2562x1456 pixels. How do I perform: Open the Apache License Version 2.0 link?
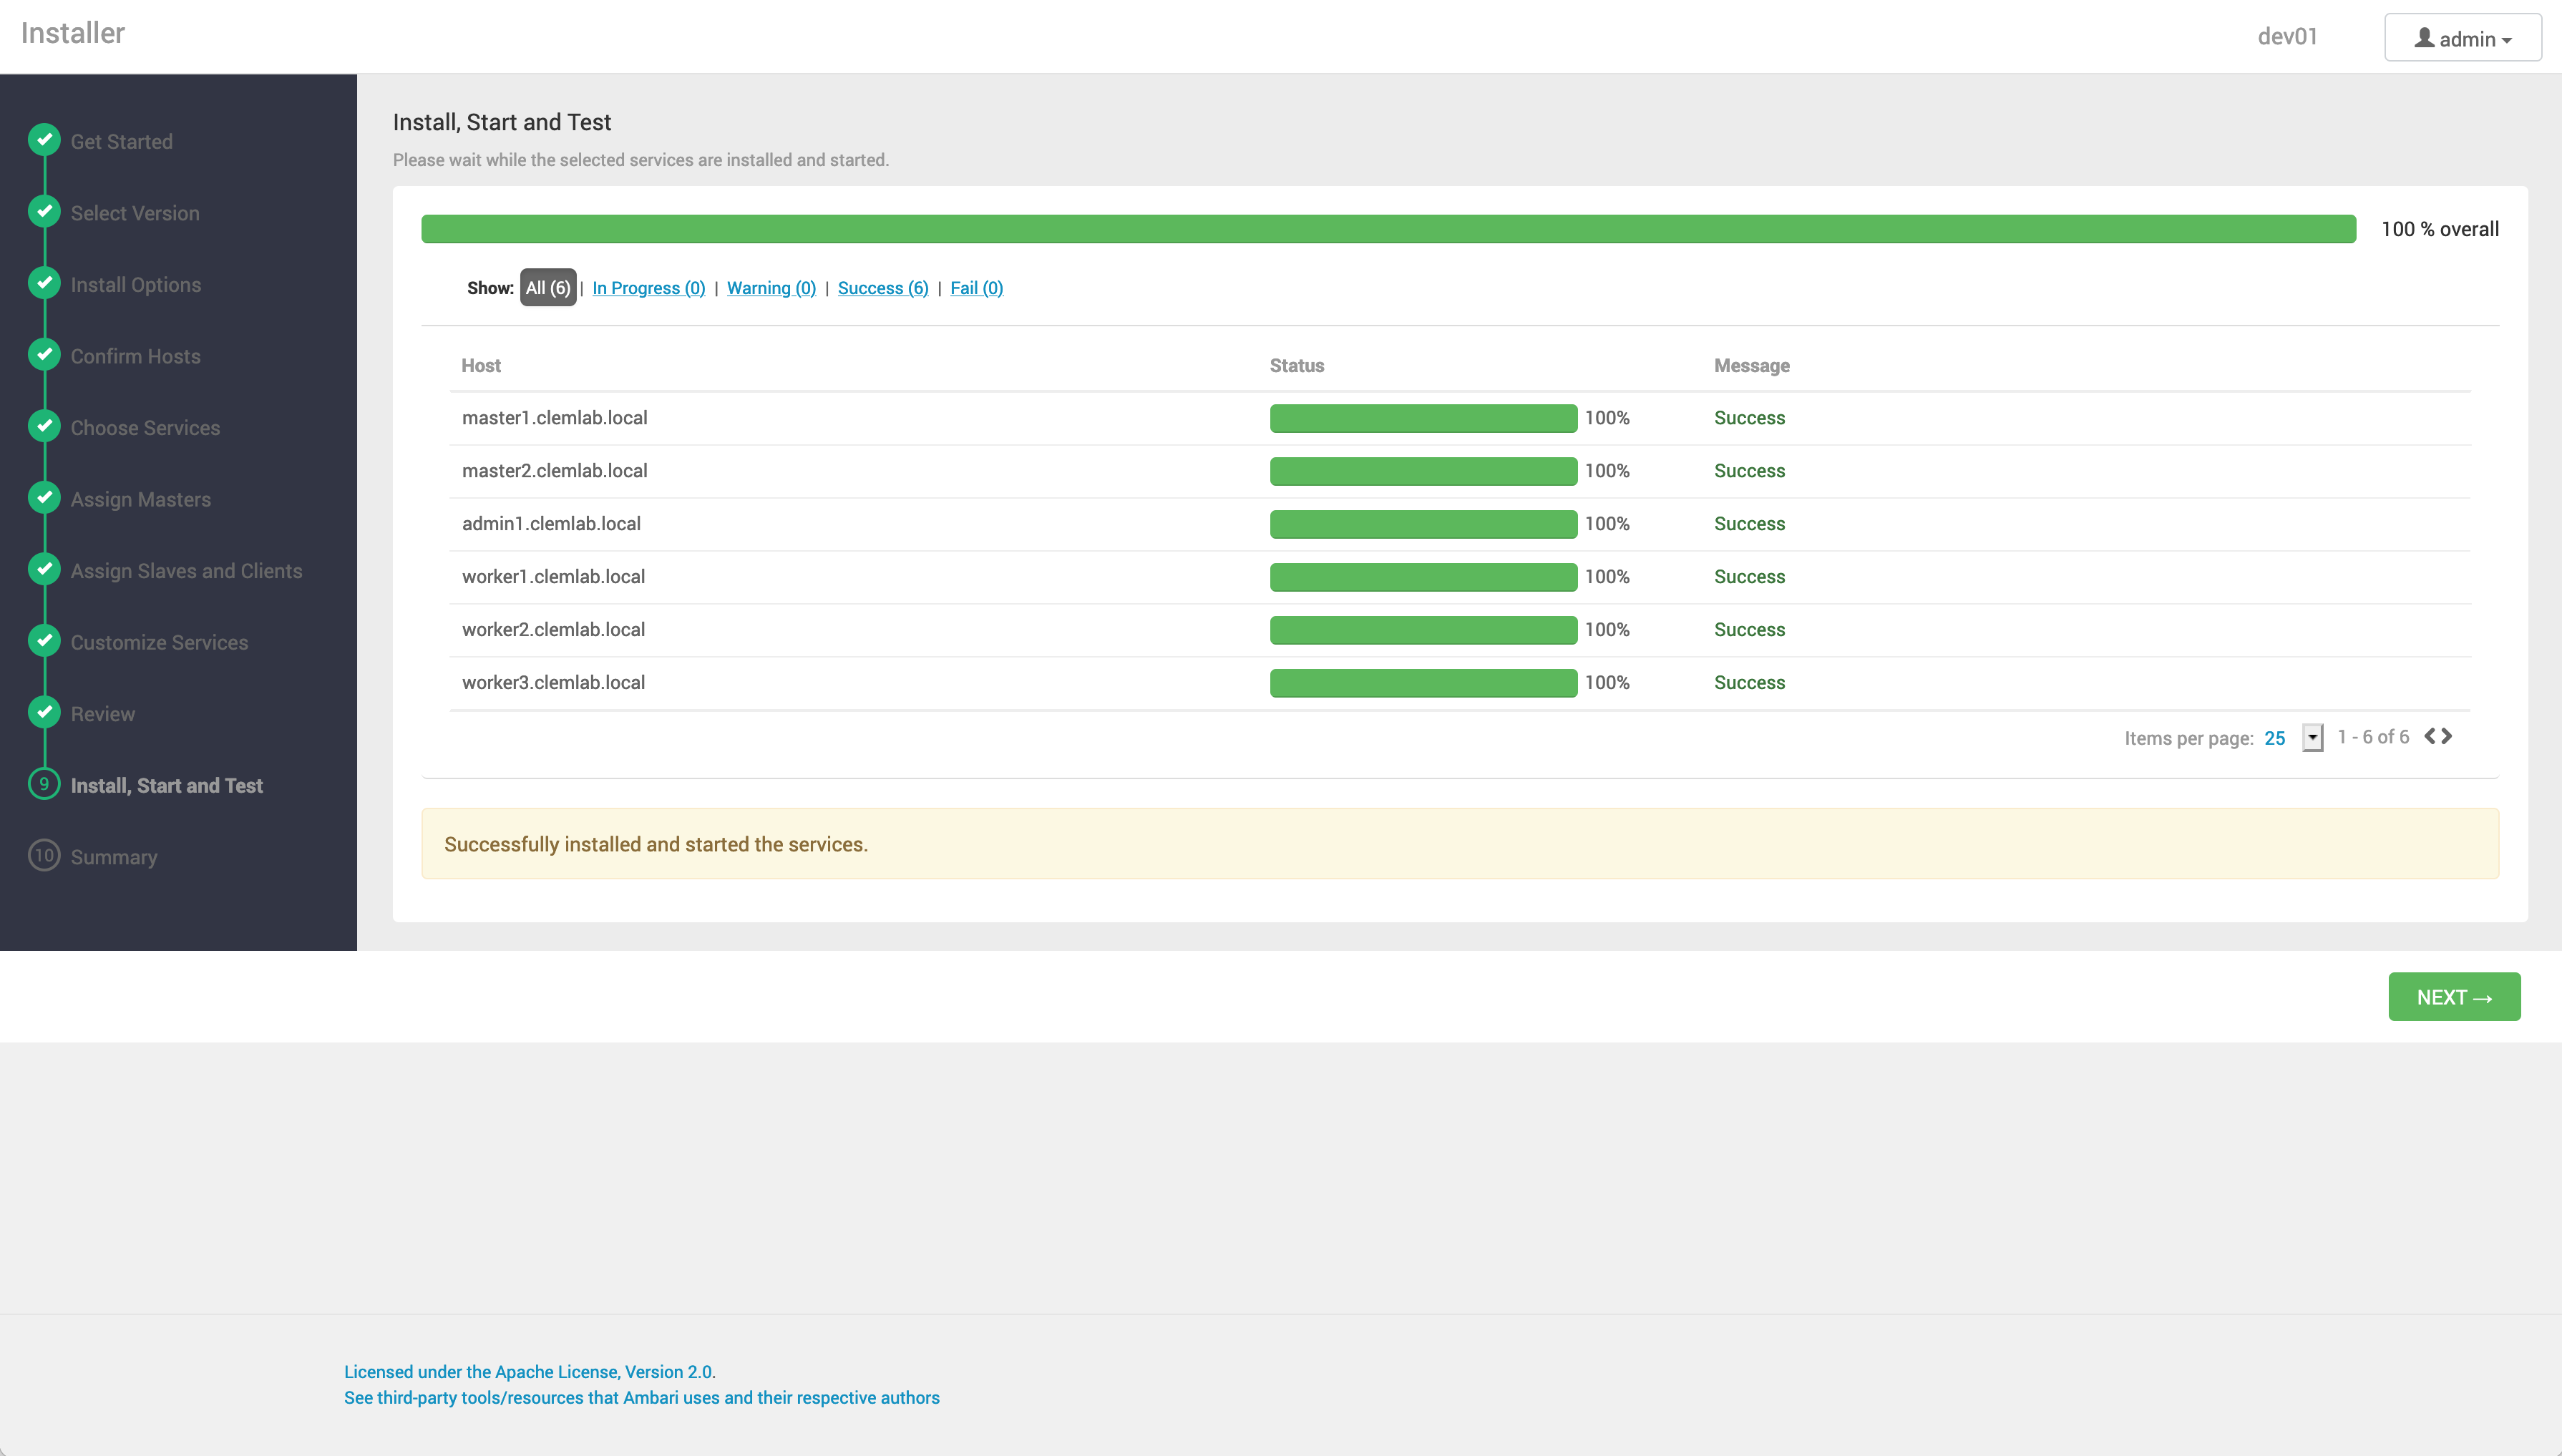[530, 1372]
